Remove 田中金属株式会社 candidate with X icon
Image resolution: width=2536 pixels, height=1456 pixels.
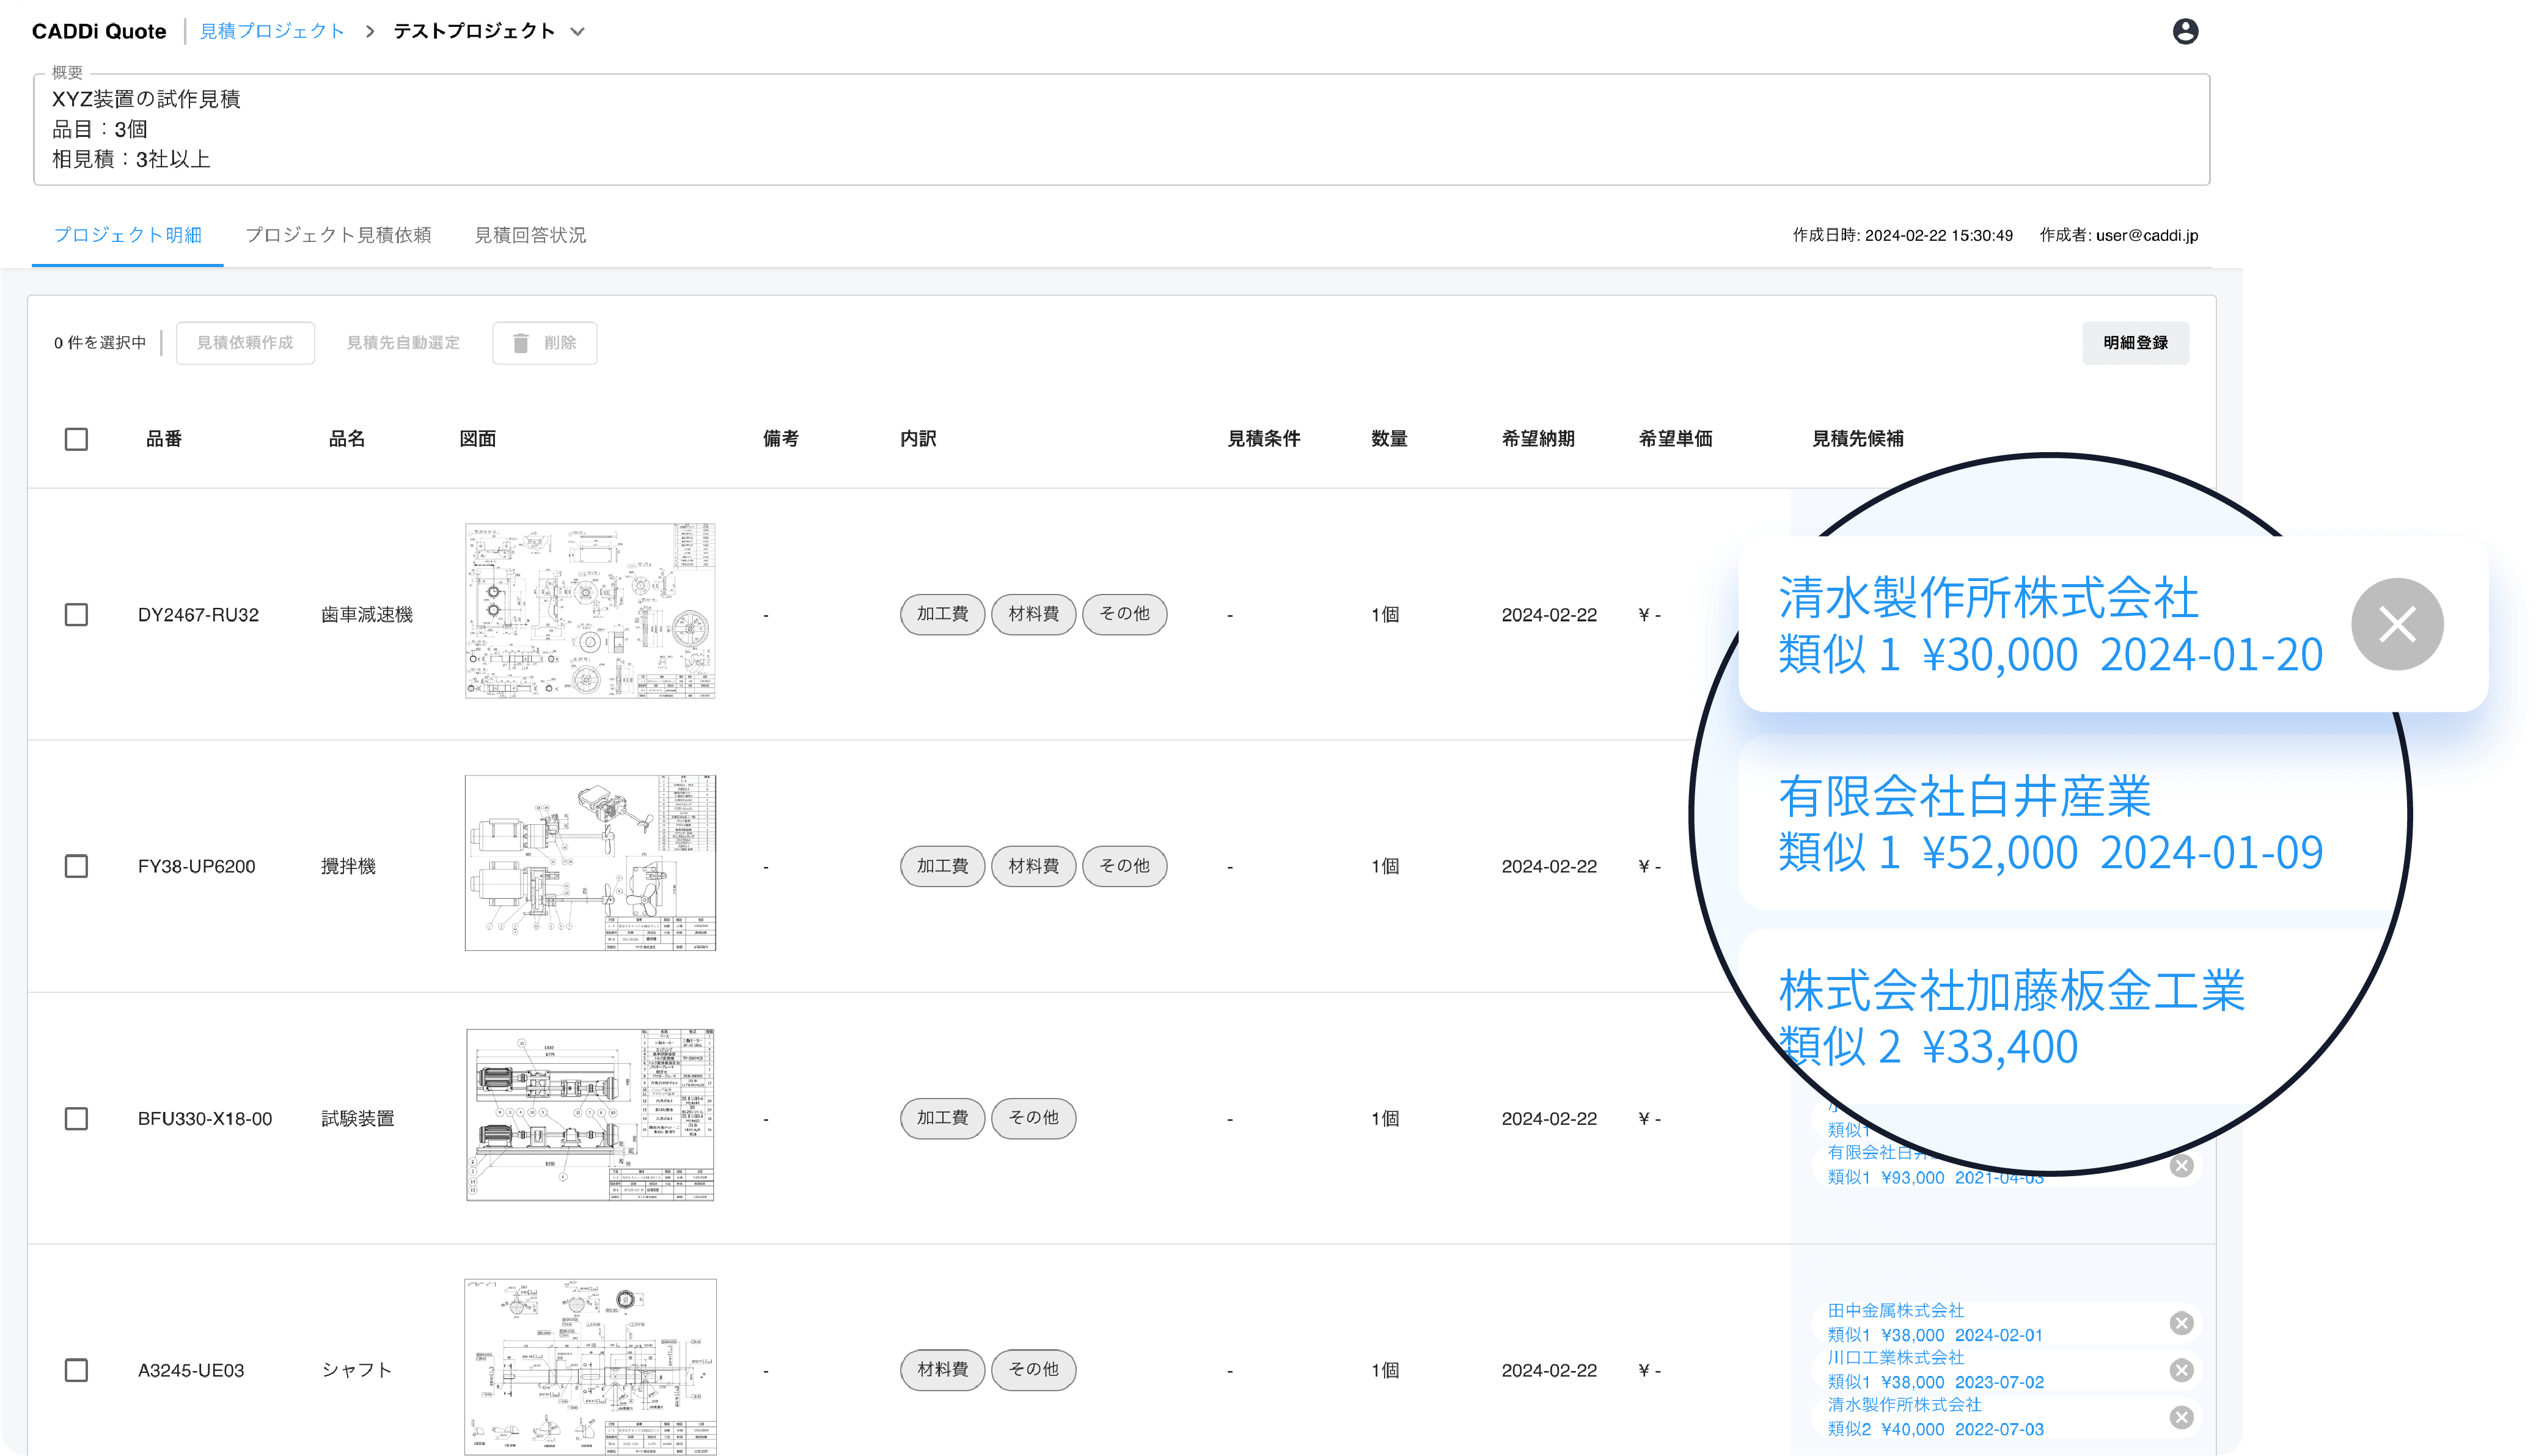coord(2181,1323)
